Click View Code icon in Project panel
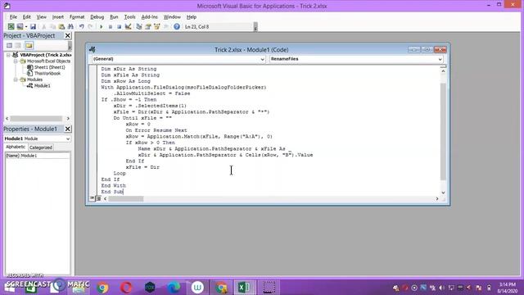The height and width of the screenshot is (295, 524). click(x=9, y=45)
